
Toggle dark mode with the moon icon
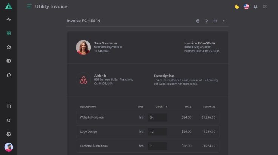pyautogui.click(x=237, y=6)
